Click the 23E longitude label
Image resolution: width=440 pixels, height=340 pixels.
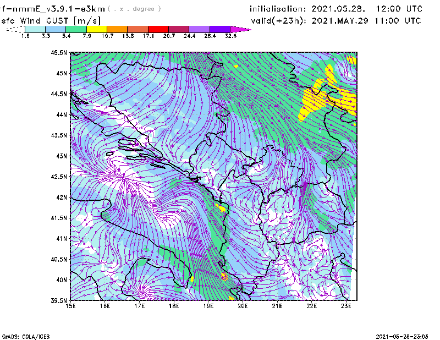[x=346, y=306]
